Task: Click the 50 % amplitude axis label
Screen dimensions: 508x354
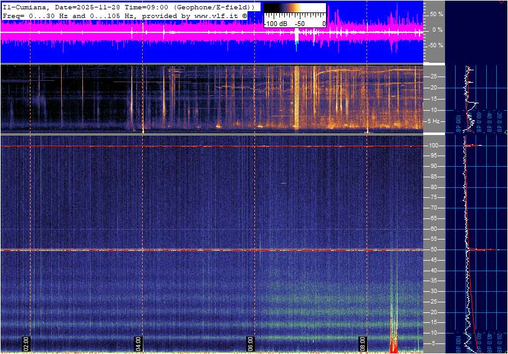Action: (436, 14)
